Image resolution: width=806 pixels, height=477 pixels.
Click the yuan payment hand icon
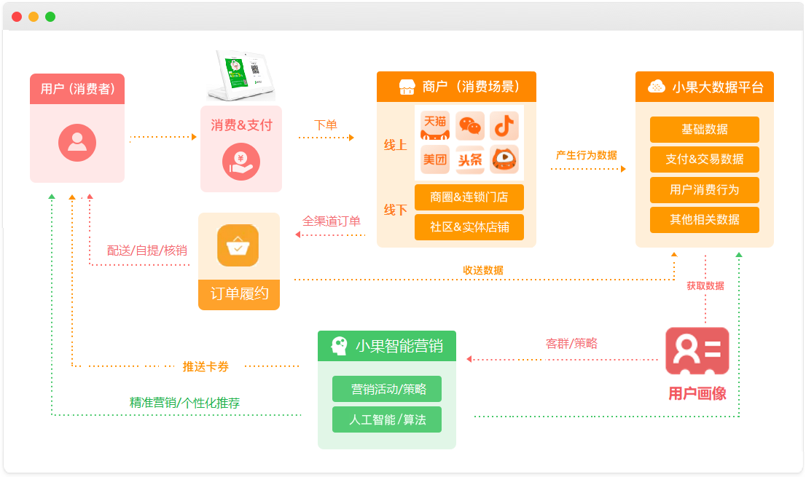(241, 162)
